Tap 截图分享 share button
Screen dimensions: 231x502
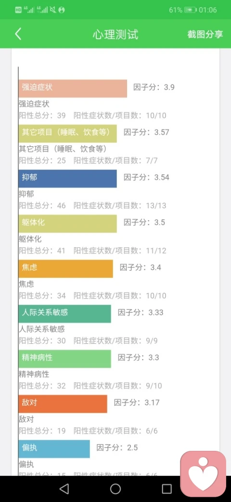[x=205, y=34]
